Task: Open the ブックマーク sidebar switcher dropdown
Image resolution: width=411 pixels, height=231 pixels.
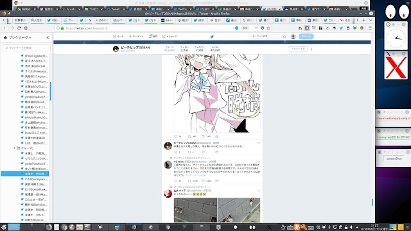Action: pyautogui.click(x=20, y=37)
